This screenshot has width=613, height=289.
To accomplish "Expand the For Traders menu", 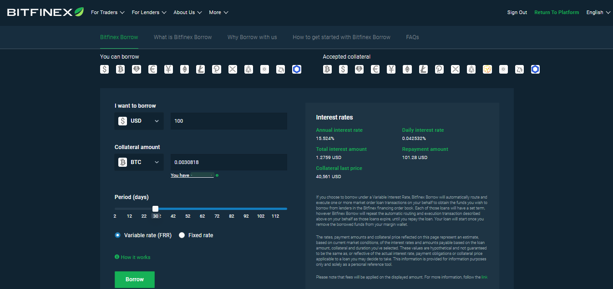I will coord(107,13).
